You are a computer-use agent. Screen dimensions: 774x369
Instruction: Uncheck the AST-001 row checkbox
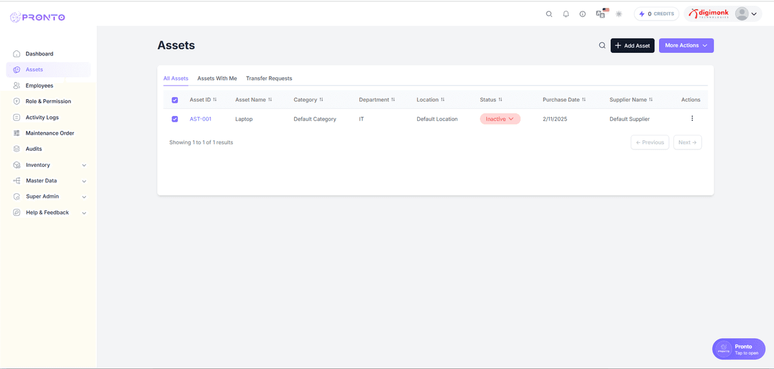coord(175,119)
